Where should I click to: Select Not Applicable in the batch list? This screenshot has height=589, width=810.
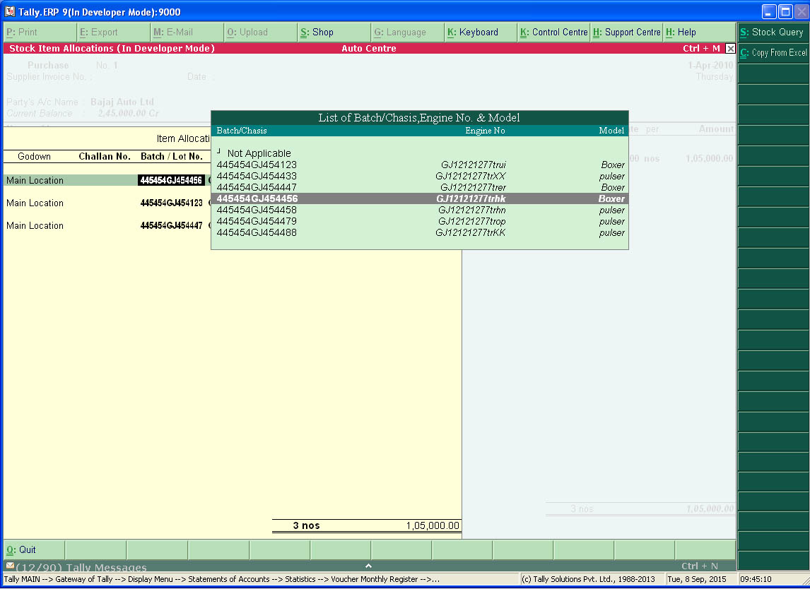tap(259, 153)
